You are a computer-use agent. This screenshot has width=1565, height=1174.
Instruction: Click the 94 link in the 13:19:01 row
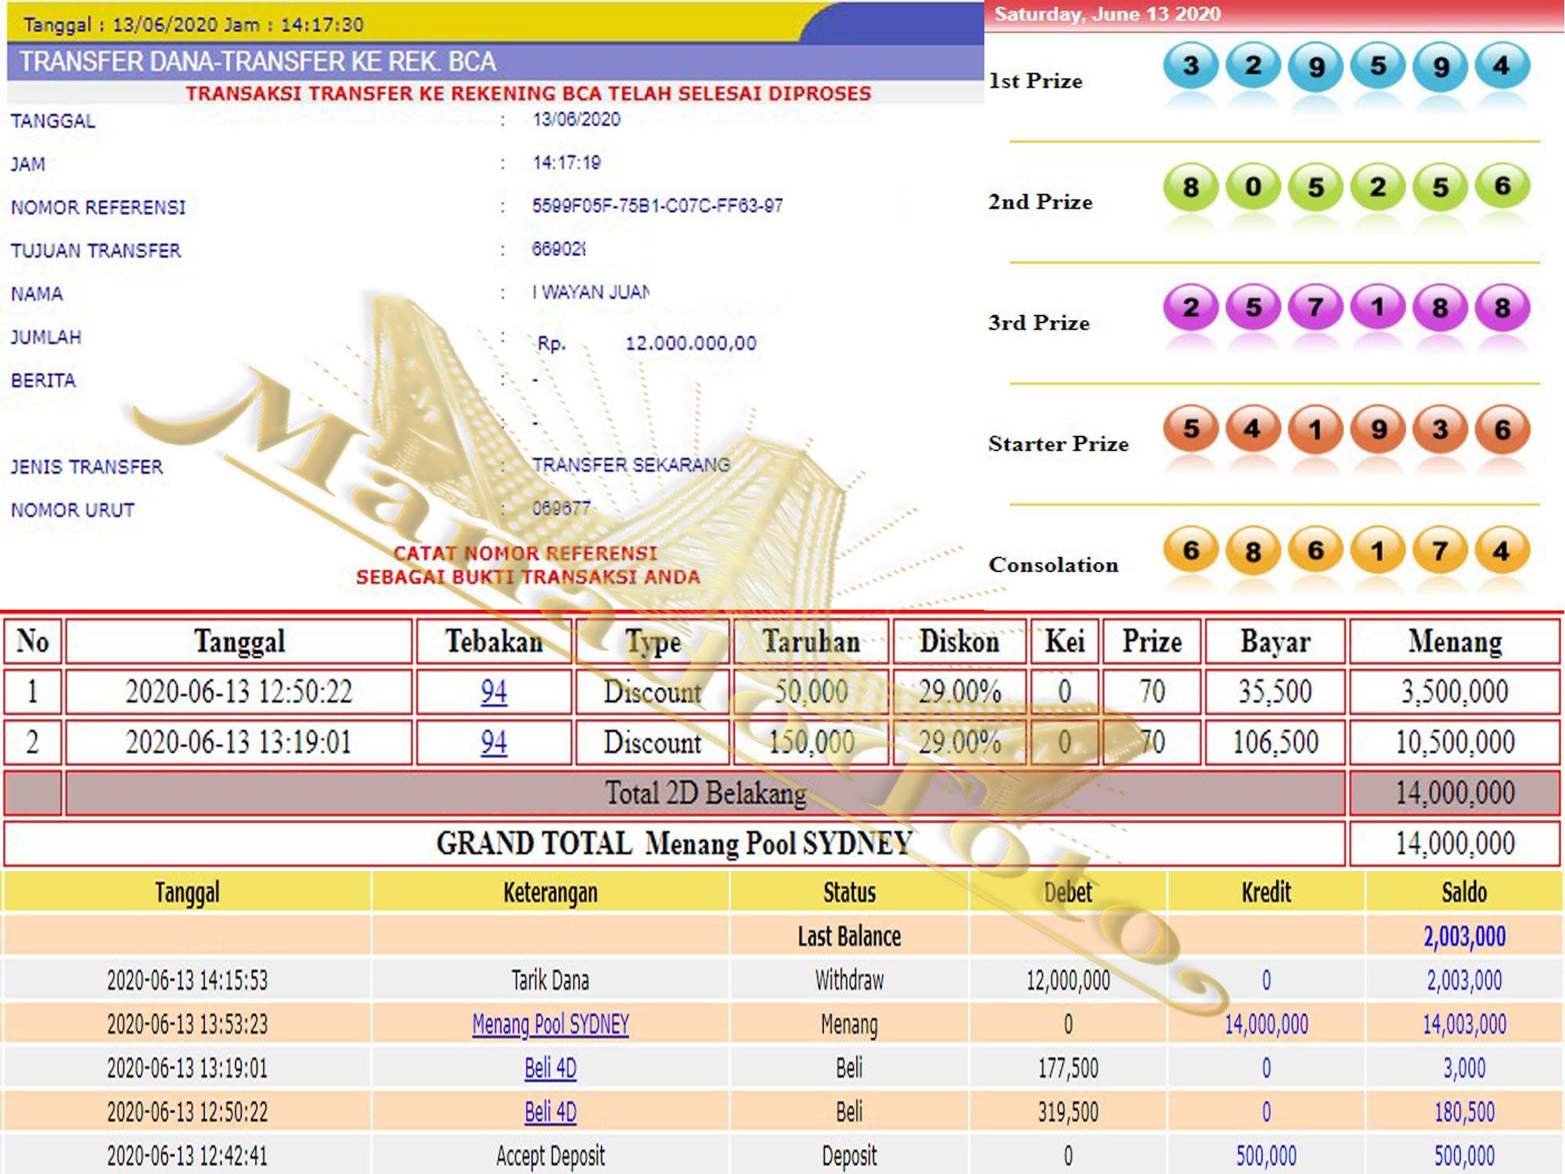pos(494,741)
